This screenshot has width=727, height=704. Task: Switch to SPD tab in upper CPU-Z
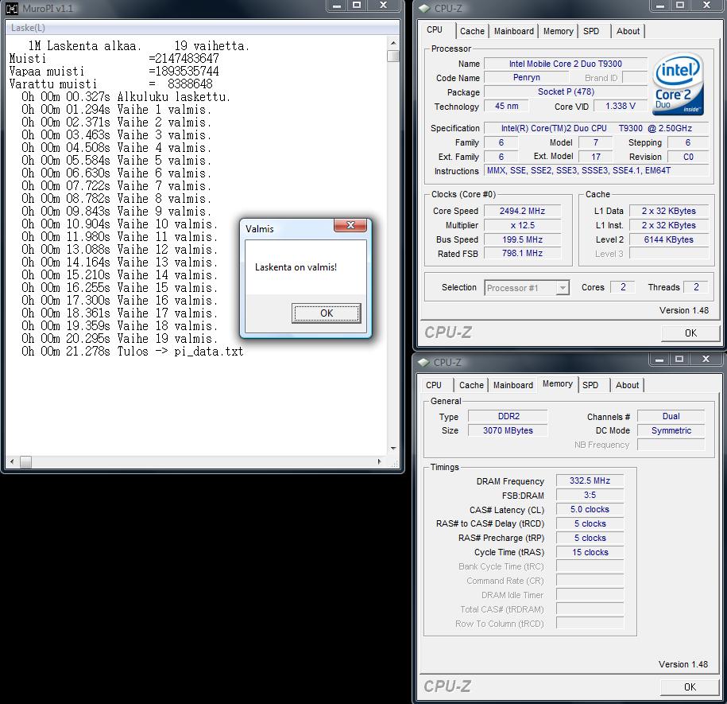(591, 31)
